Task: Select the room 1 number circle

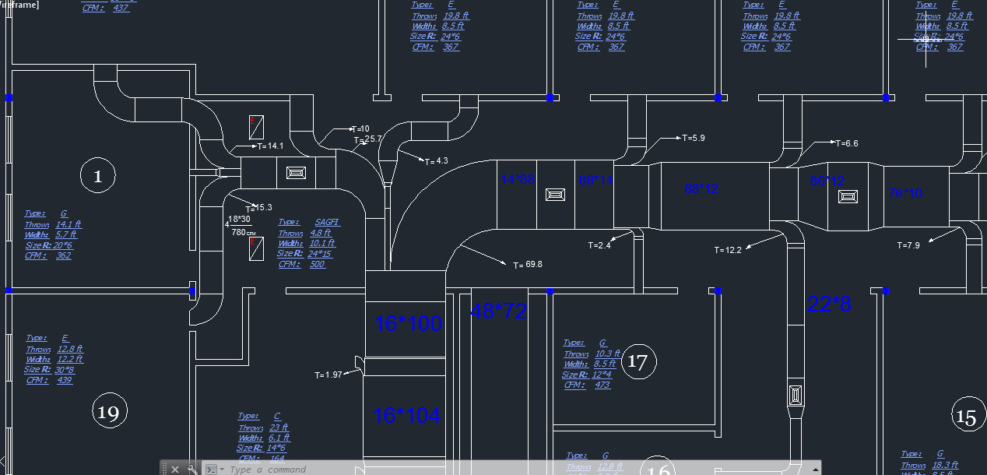Action: pyautogui.click(x=97, y=176)
